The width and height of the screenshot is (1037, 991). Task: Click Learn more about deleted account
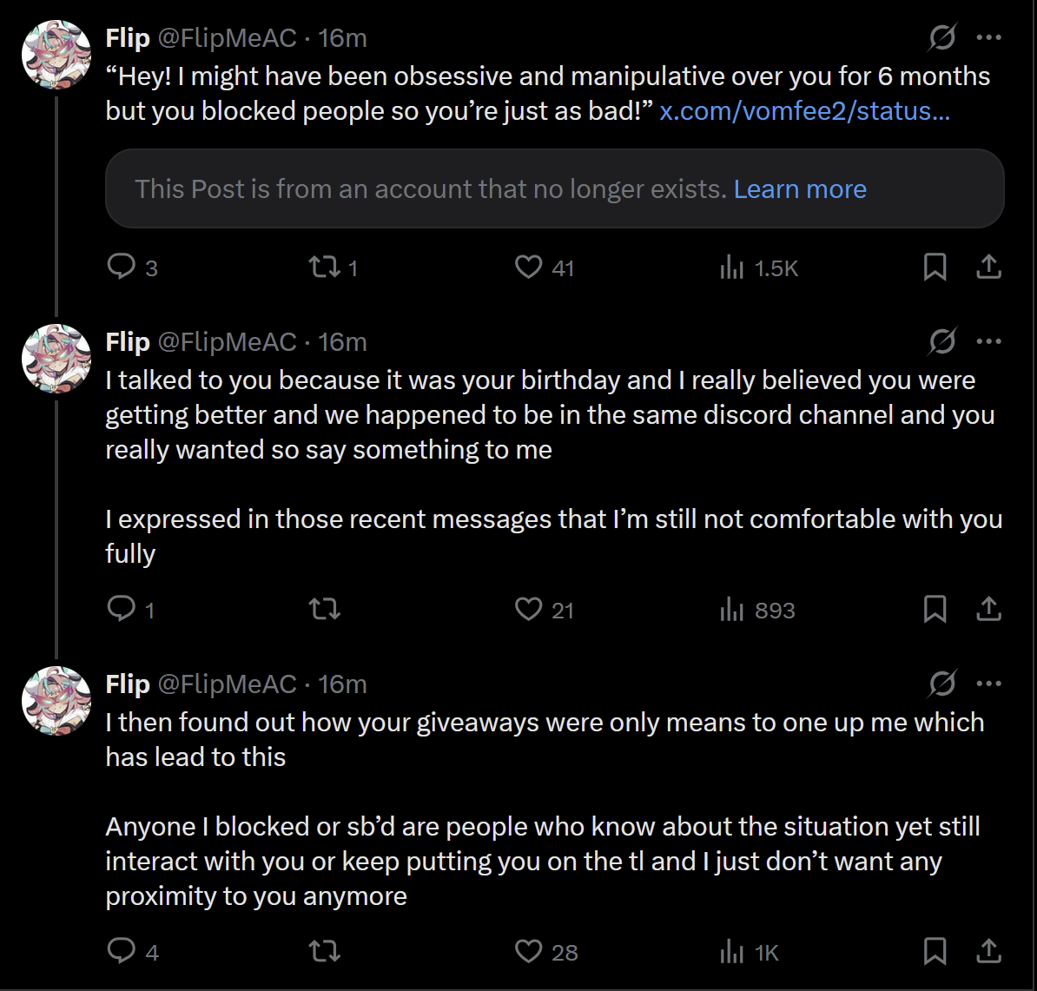click(x=800, y=189)
